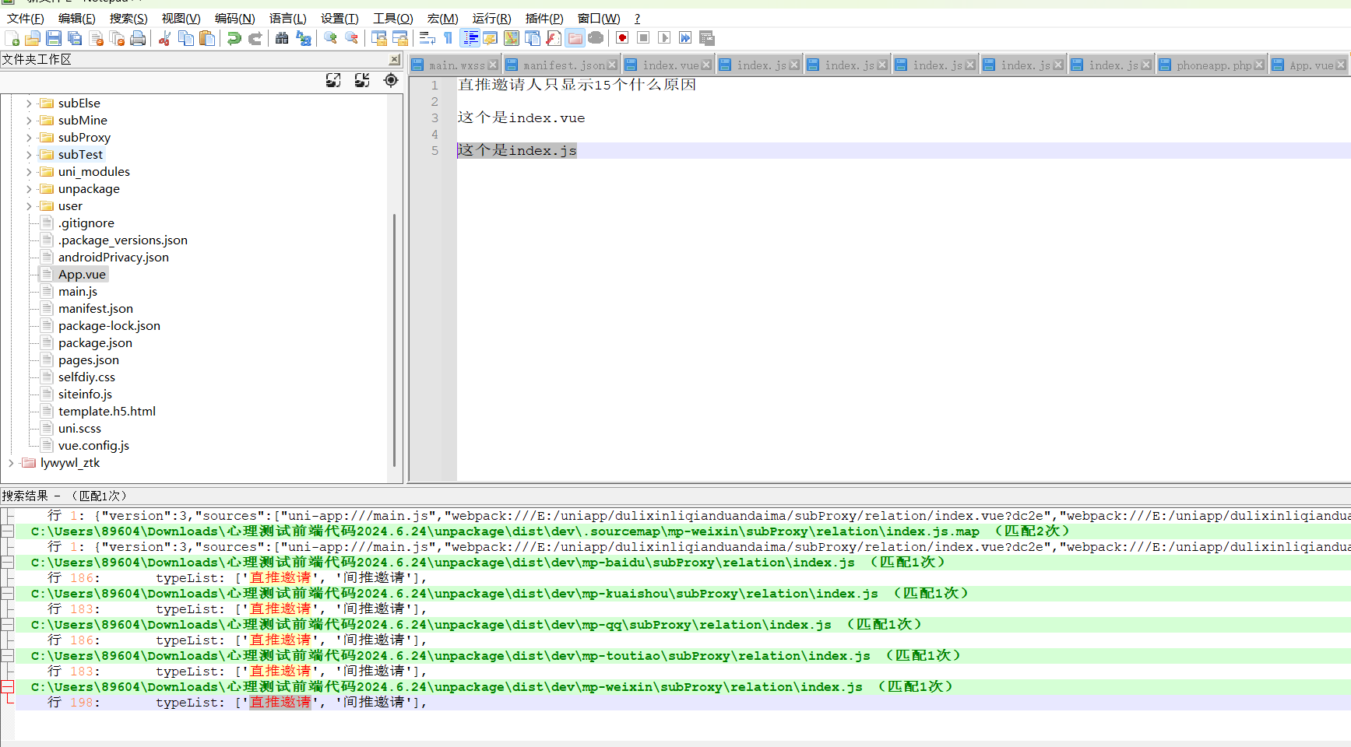Screen dimensions: 1351x747
Task: Select pages.json in the file tree
Action: tap(89, 360)
